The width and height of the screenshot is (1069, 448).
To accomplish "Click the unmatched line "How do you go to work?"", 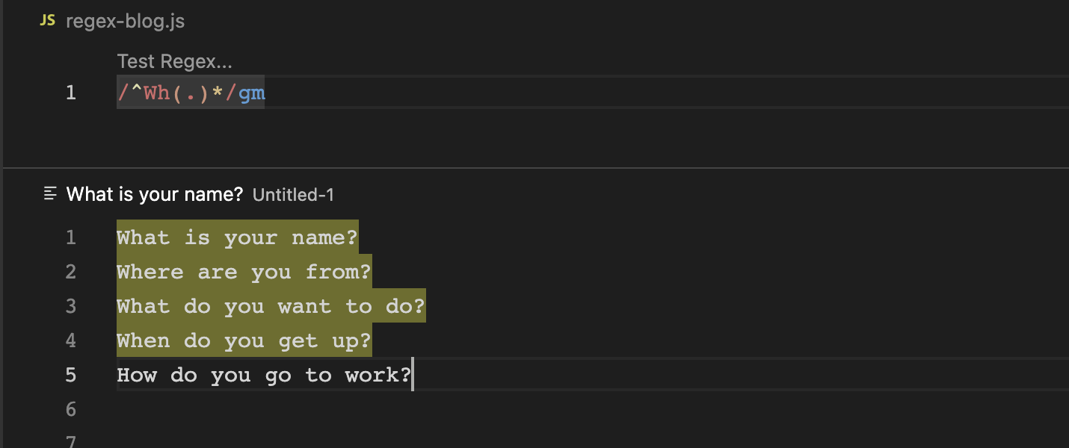I will pos(263,375).
